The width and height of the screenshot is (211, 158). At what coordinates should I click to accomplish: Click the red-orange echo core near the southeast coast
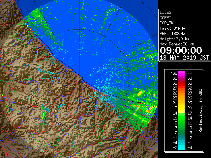(149, 110)
